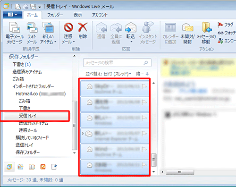Open the Contacts view shortcut icon
Viewport: 236px width, 187px height.
(32, 167)
